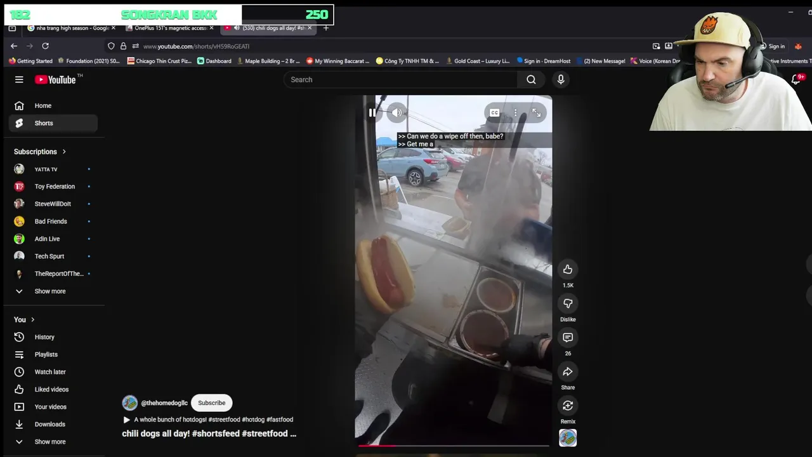Screen dimensions: 812x457
Task: Open thehomedogllc channel avatar
Action: (130, 403)
